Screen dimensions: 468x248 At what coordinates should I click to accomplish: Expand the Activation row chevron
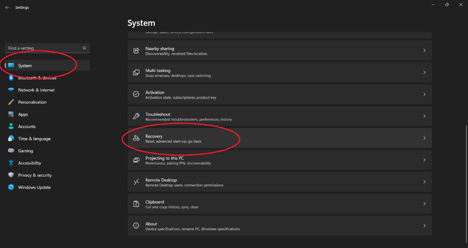coord(424,94)
